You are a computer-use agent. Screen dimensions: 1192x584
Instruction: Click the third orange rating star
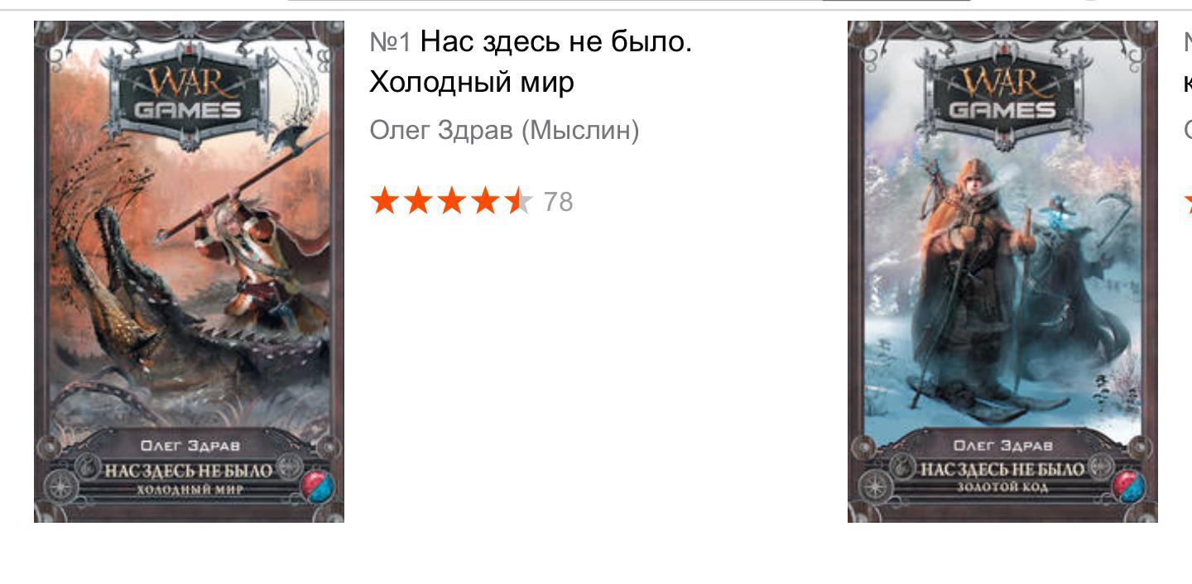tap(451, 201)
